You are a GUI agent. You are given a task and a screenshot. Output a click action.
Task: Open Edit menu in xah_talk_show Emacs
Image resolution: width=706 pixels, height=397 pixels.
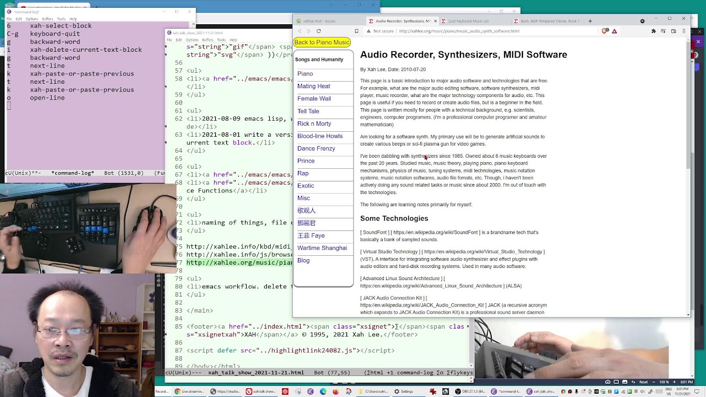coord(179,40)
